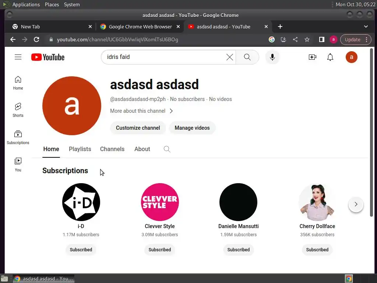Click Customize channel
Image resolution: width=377 pixels, height=283 pixels.
(138, 128)
